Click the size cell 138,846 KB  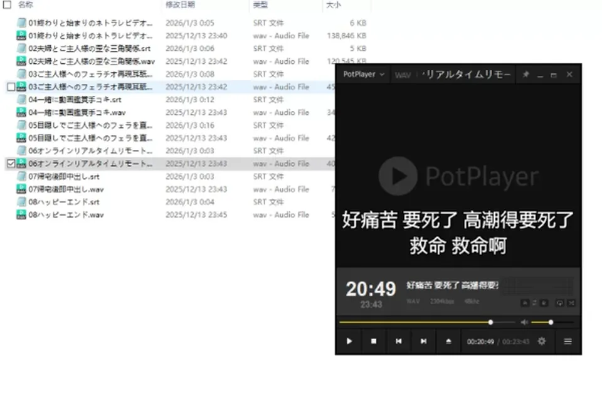[347, 36]
